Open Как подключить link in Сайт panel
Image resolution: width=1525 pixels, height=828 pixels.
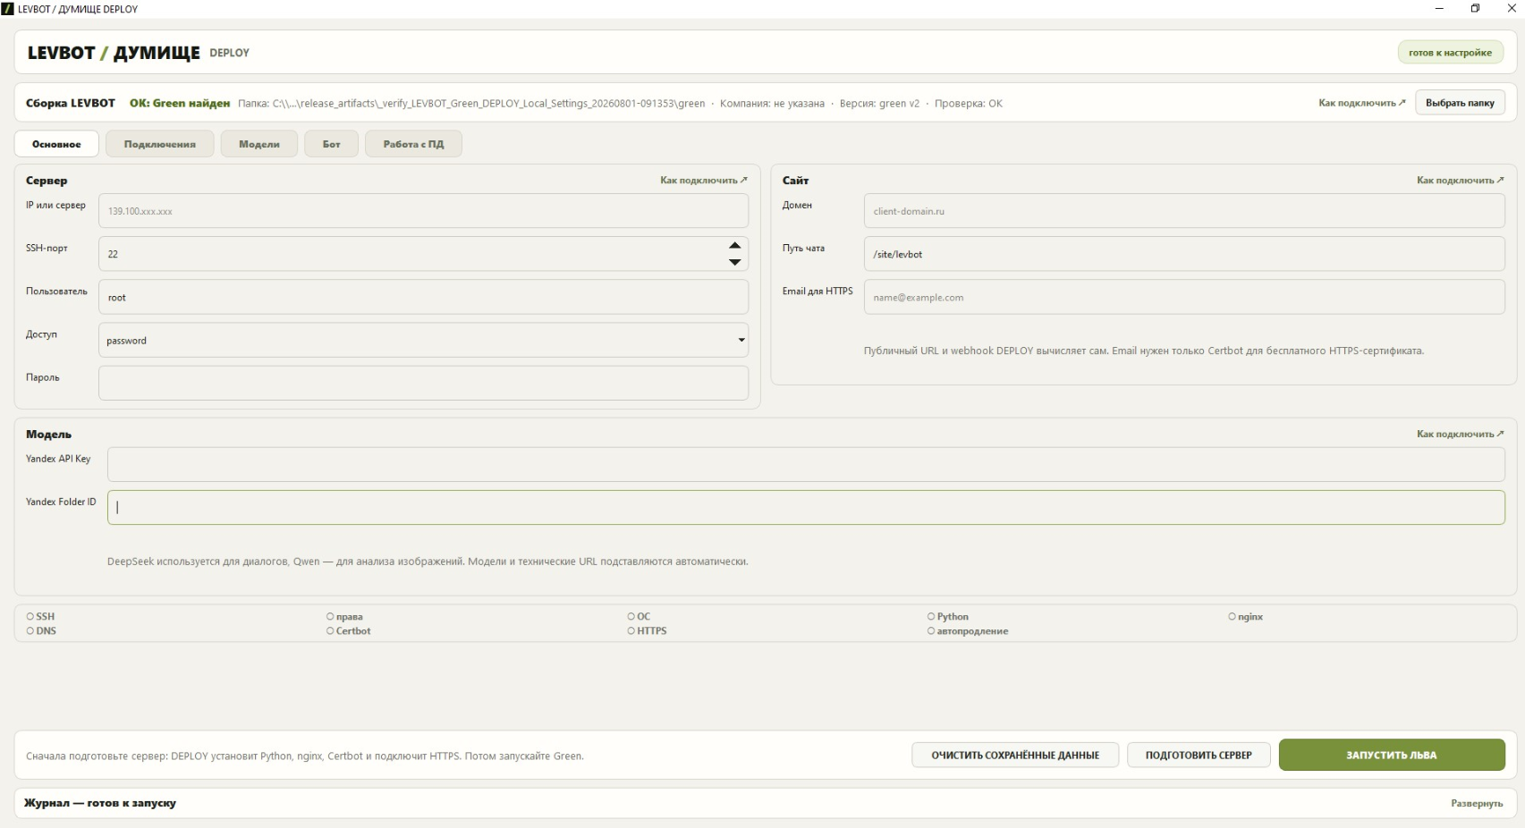(x=1460, y=181)
